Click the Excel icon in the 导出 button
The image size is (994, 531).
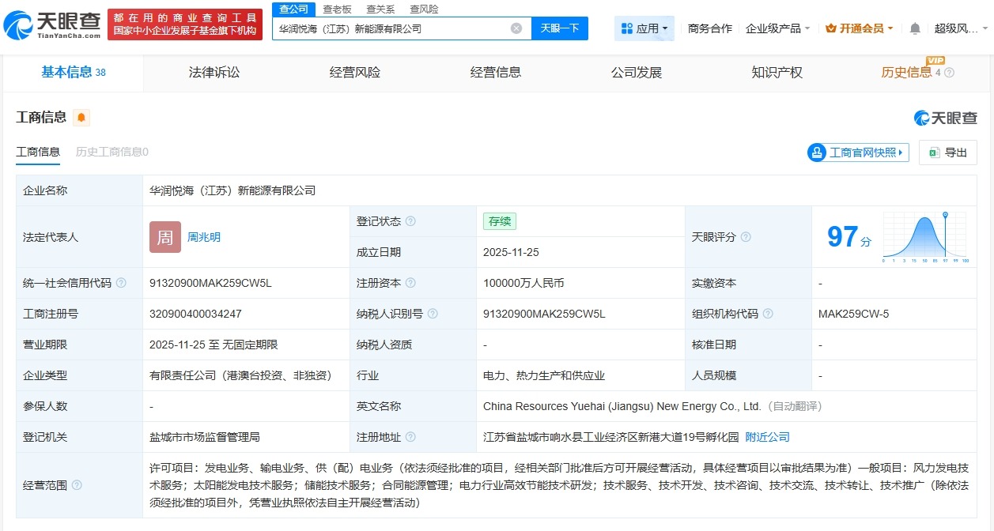tap(934, 152)
